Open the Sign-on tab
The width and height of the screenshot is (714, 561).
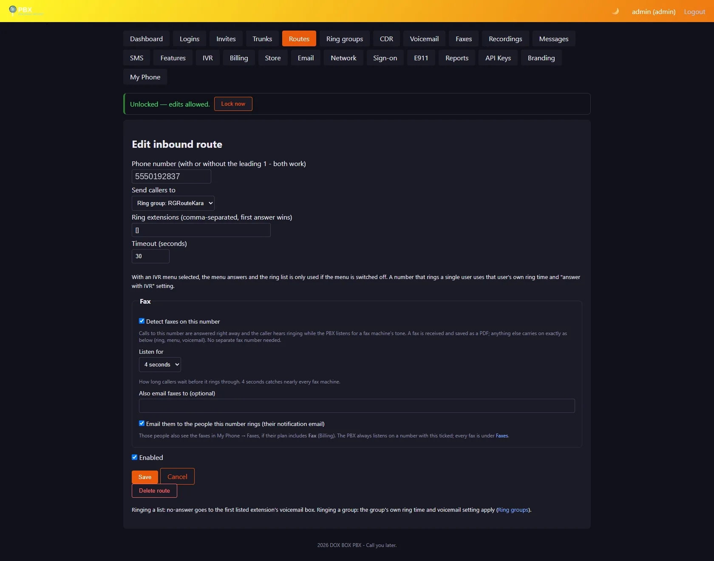pos(385,58)
